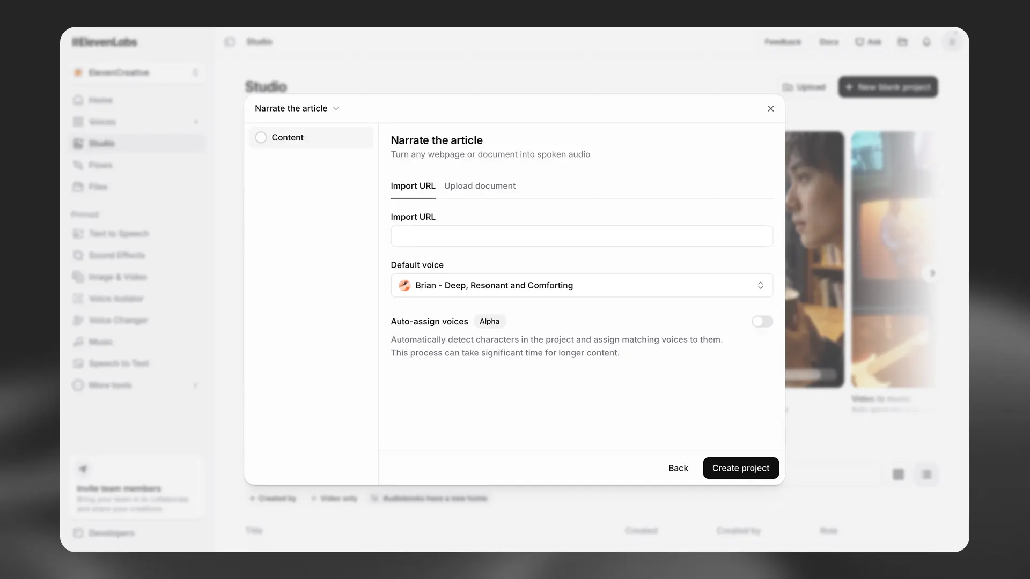The width and height of the screenshot is (1030, 579).
Task: Enable the Auto-assign voices toggle
Action: coord(762,321)
